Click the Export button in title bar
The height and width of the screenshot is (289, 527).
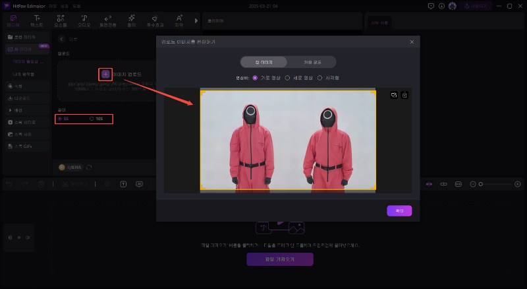pos(476,6)
